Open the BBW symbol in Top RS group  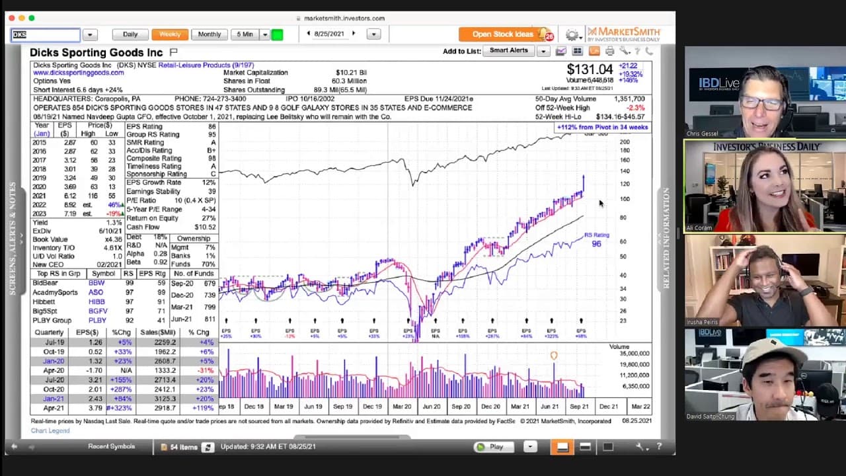click(x=96, y=283)
